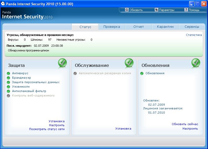Click the green checkmark on Обновления panel
Image resolution: width=208 pixels, height=149 pixels.
coord(196,63)
